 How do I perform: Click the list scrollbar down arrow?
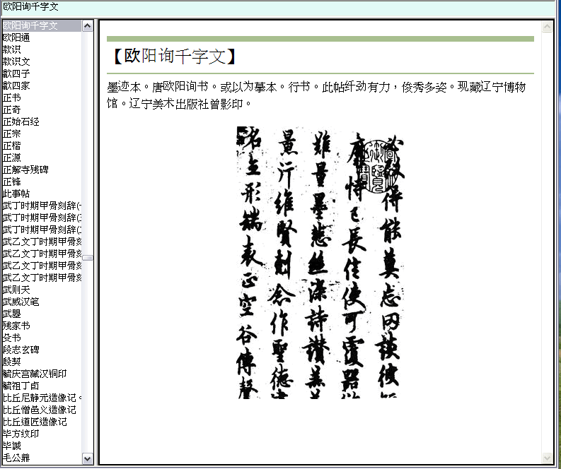coord(87,458)
